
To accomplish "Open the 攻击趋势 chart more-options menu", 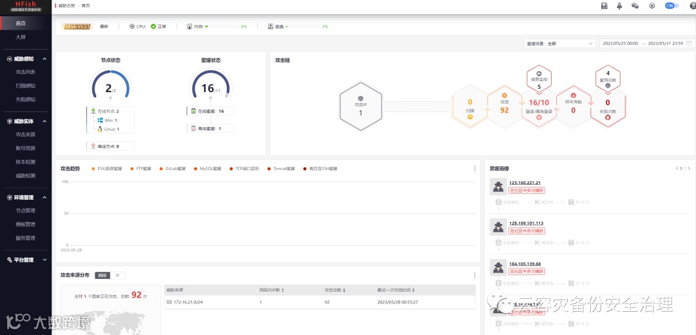I will click(x=474, y=169).
